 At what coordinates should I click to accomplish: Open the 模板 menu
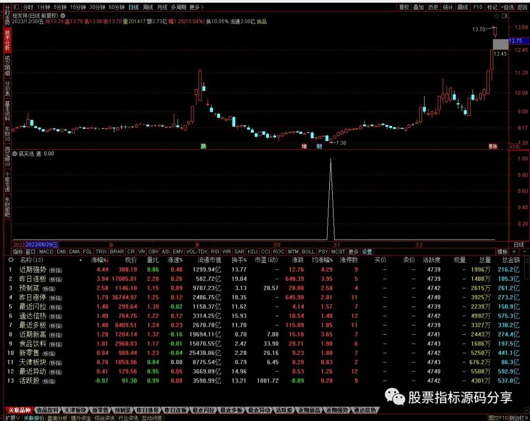pyautogui.click(x=503, y=252)
